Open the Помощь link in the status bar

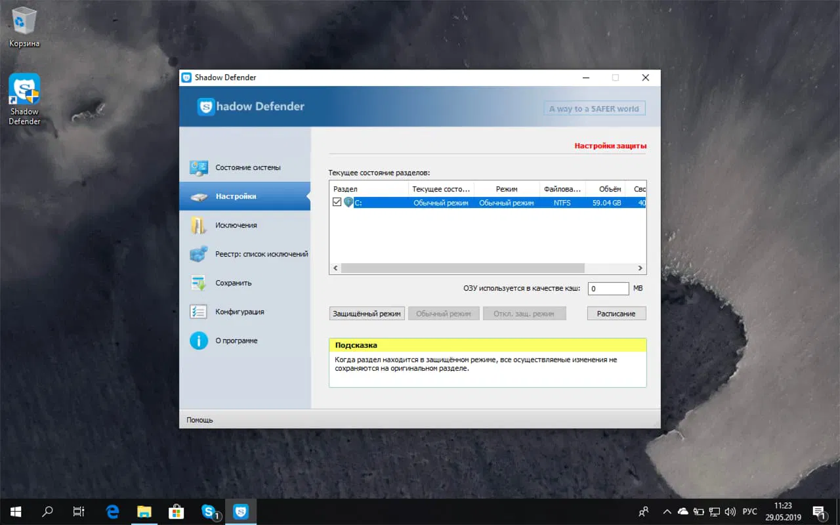pos(199,420)
